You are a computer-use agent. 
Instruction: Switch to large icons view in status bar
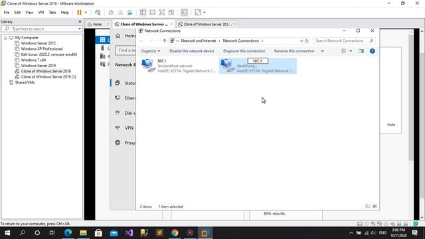[375, 206]
